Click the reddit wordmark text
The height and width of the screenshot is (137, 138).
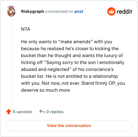[x=124, y=11]
